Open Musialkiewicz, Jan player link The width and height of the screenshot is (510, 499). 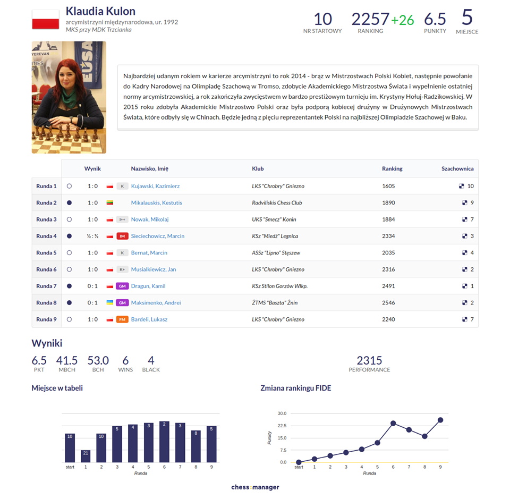coord(153,269)
